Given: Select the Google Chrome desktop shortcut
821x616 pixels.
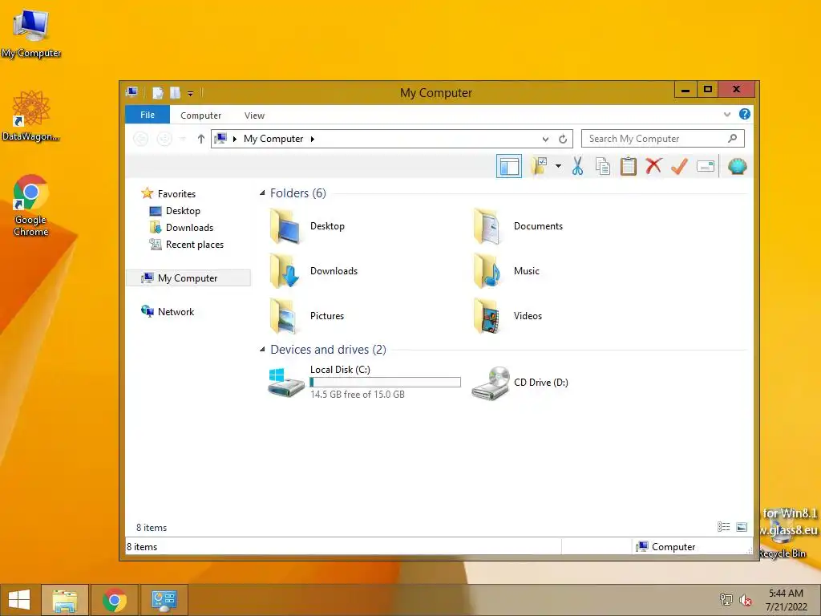Looking at the screenshot, I should point(31,206).
